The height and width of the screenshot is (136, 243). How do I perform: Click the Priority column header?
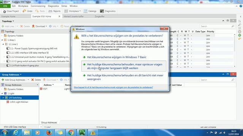(x=210, y=31)
